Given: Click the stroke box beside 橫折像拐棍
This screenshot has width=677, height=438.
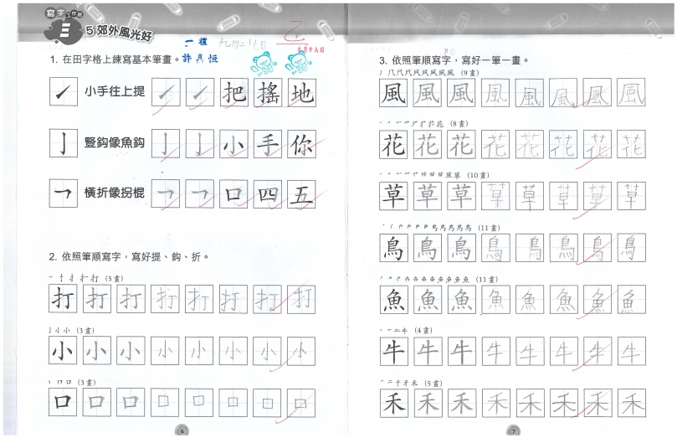Looking at the screenshot, I should (x=63, y=193).
